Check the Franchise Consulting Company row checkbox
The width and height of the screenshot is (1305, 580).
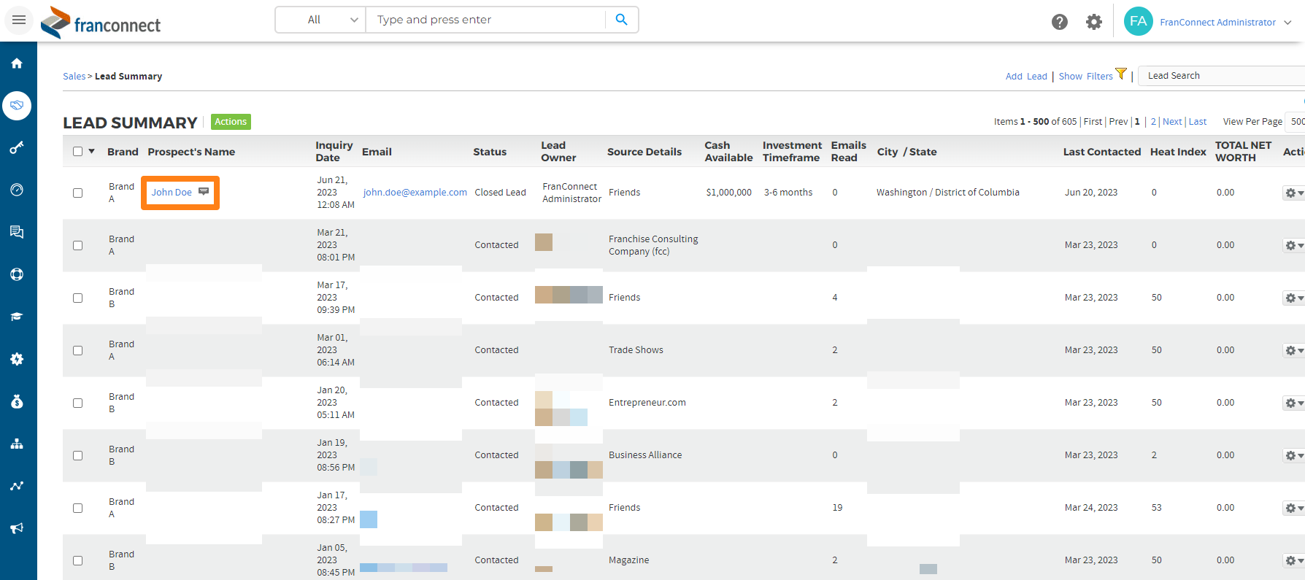point(78,245)
